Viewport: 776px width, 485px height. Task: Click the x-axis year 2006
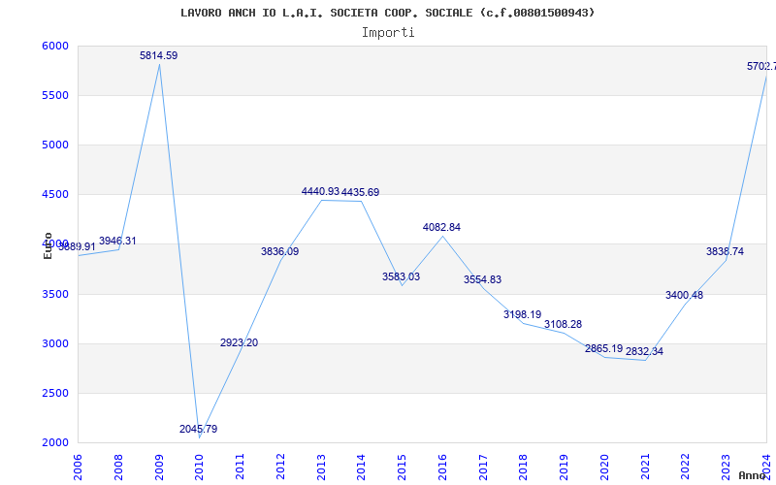pos(78,468)
